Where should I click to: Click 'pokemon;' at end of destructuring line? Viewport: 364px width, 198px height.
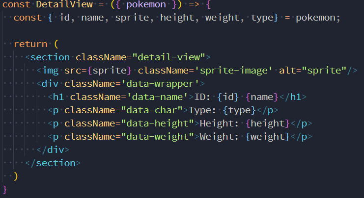(318, 18)
